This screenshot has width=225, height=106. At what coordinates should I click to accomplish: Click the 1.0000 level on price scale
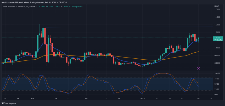[x=217, y=48]
